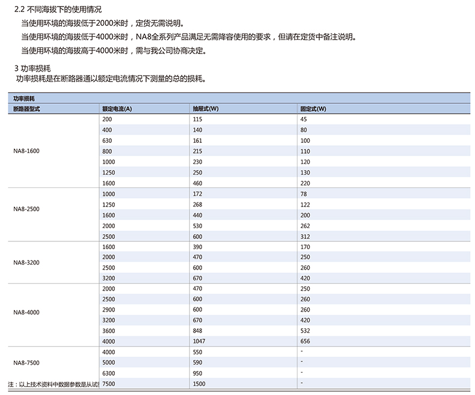Select the 断路器型式 column header
Viewport: 475px width, 395px height.
coord(26,109)
